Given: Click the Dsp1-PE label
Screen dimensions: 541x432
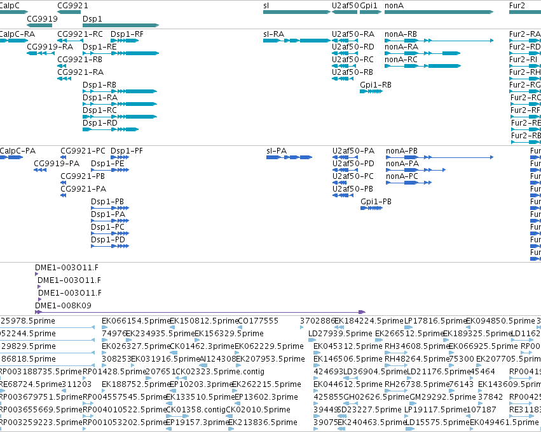Looking at the screenshot, I should (107, 164).
